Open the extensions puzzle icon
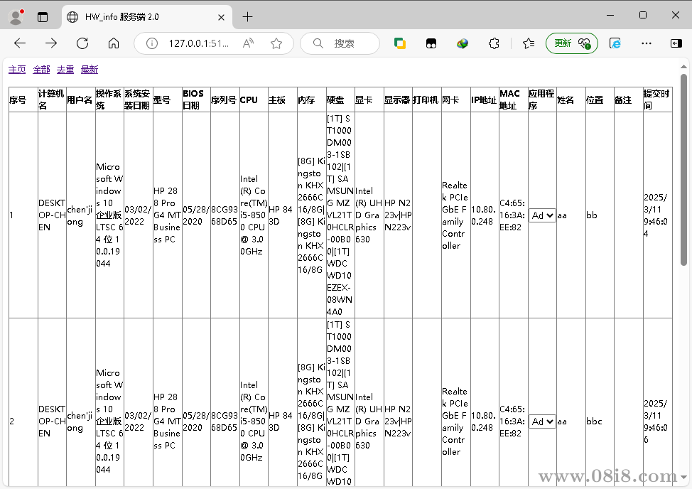Screen dimensions: 692x489 pos(494,43)
